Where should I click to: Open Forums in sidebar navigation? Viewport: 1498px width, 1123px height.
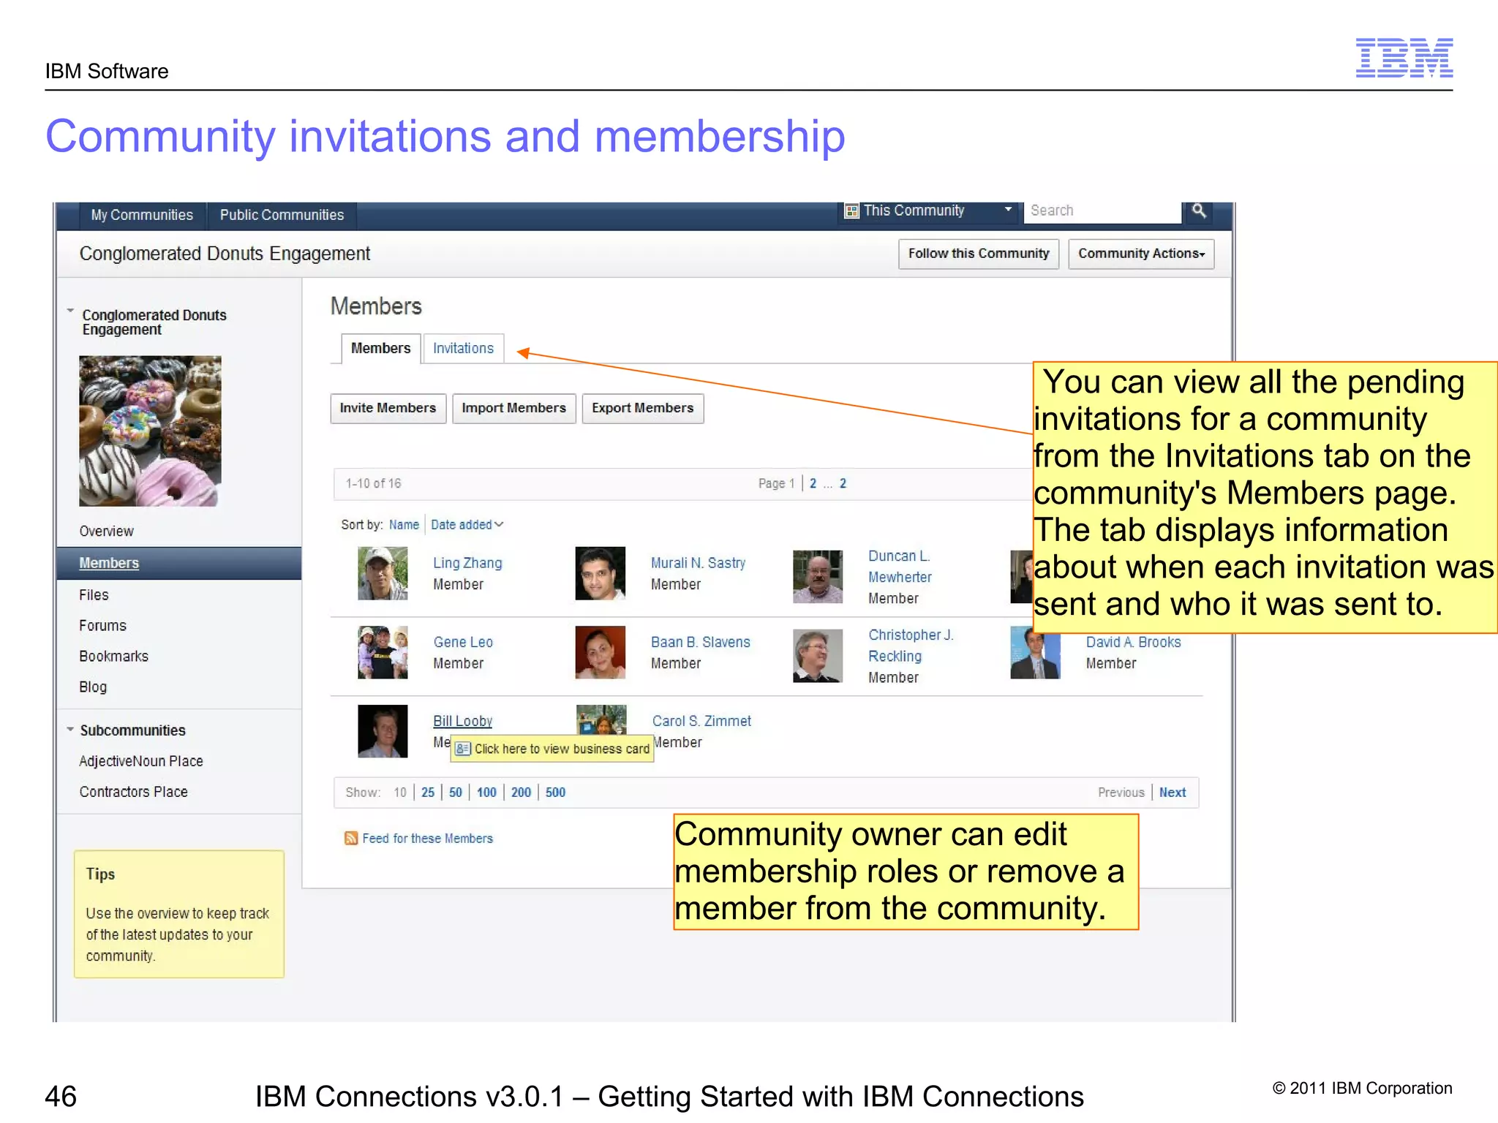[x=102, y=626]
